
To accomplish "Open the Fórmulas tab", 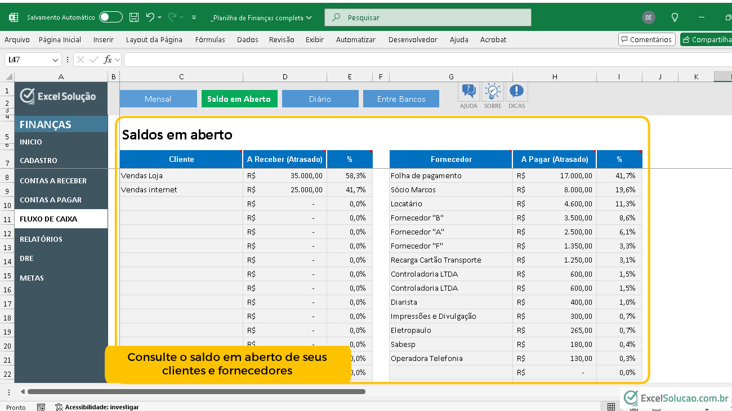I will coord(210,40).
